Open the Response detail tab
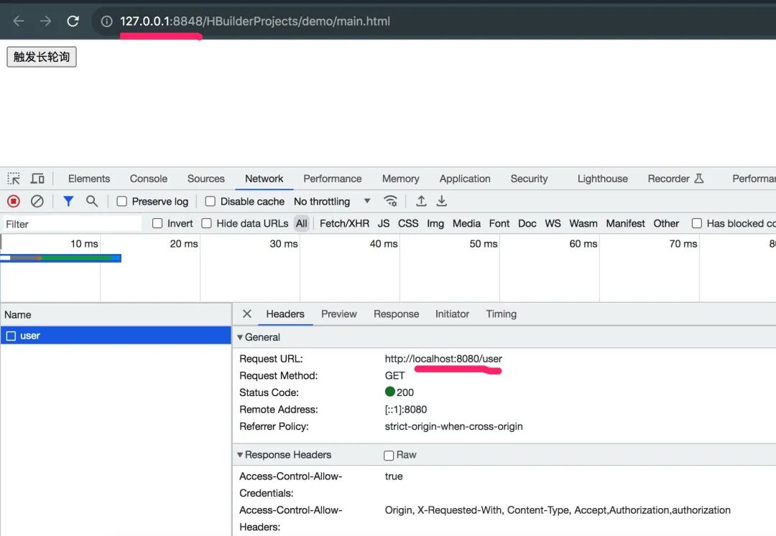This screenshot has width=776, height=536. pos(397,314)
